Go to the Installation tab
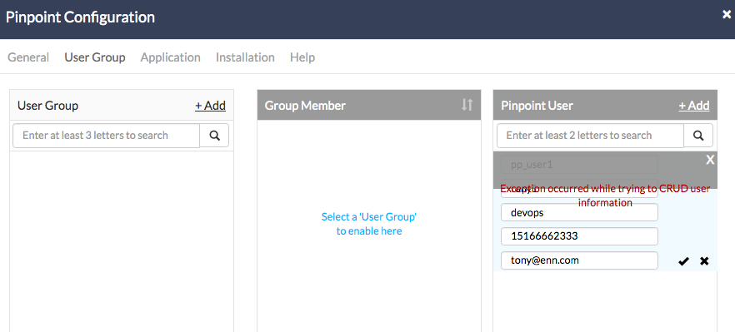The image size is (735, 332). (x=245, y=57)
